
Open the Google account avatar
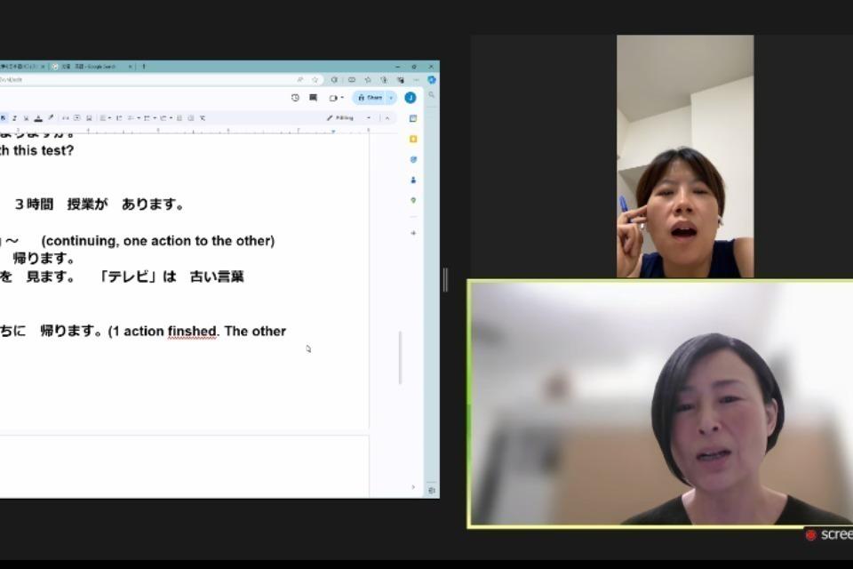[x=411, y=98]
